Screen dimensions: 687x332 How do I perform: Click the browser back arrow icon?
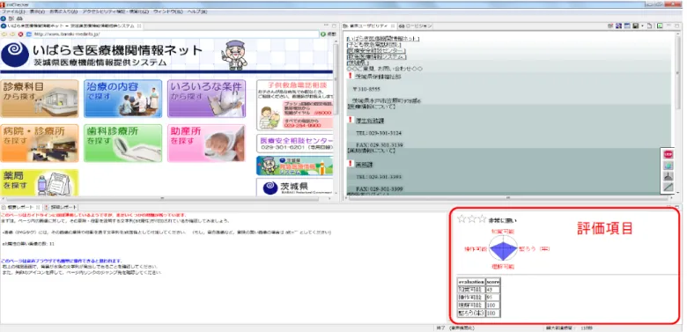coord(4,34)
